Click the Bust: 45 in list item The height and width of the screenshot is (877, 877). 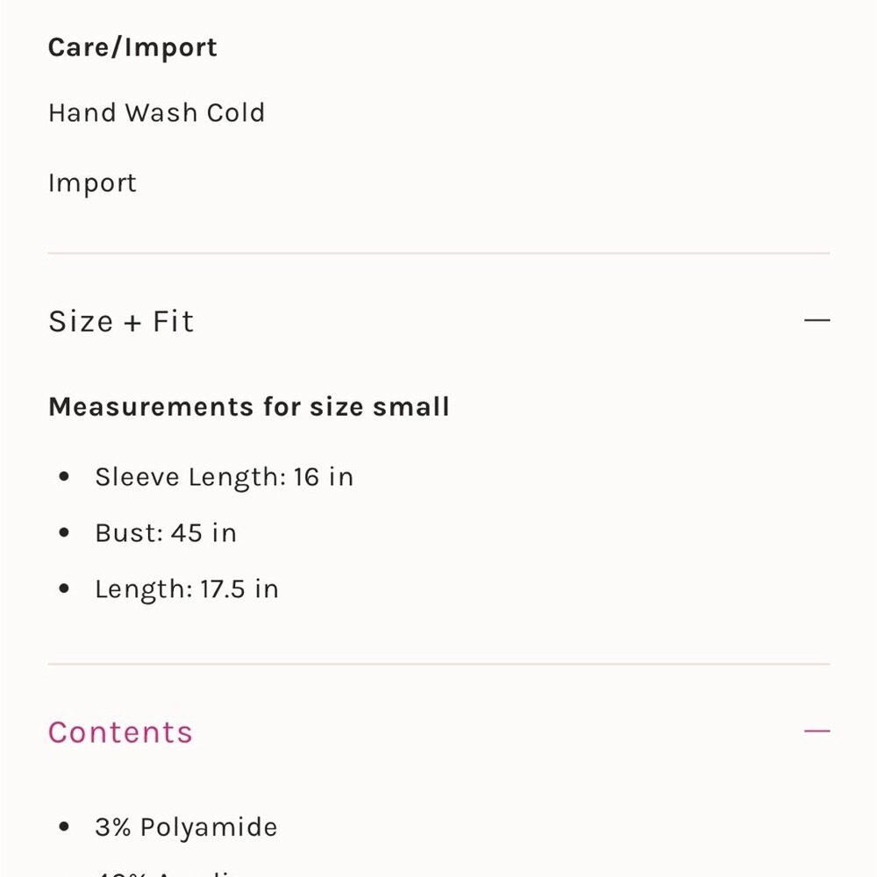point(166,533)
